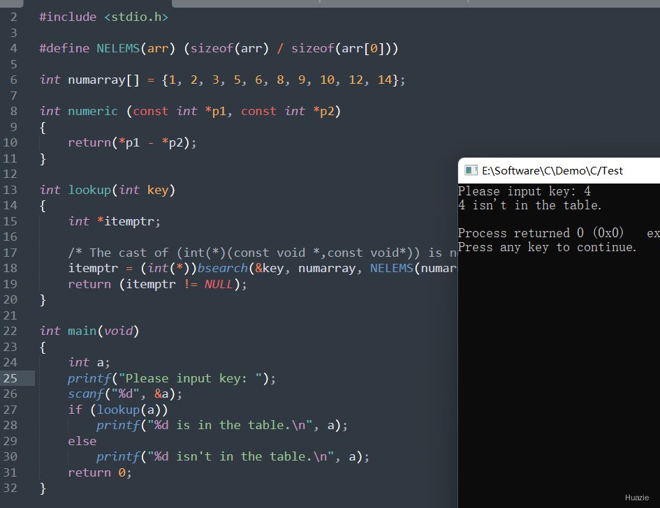Click the console title E:\Software\C\Demo\C/Test
The width and height of the screenshot is (660, 508).
[x=552, y=171]
